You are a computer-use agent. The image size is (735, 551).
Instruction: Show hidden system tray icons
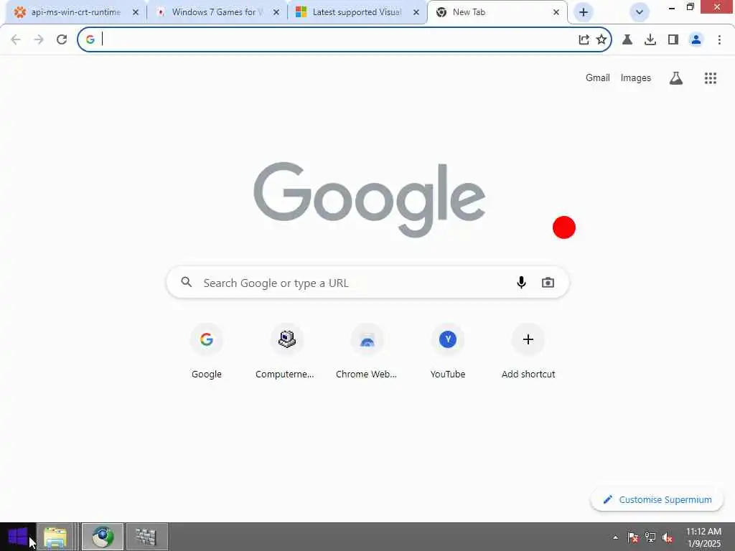click(x=615, y=537)
